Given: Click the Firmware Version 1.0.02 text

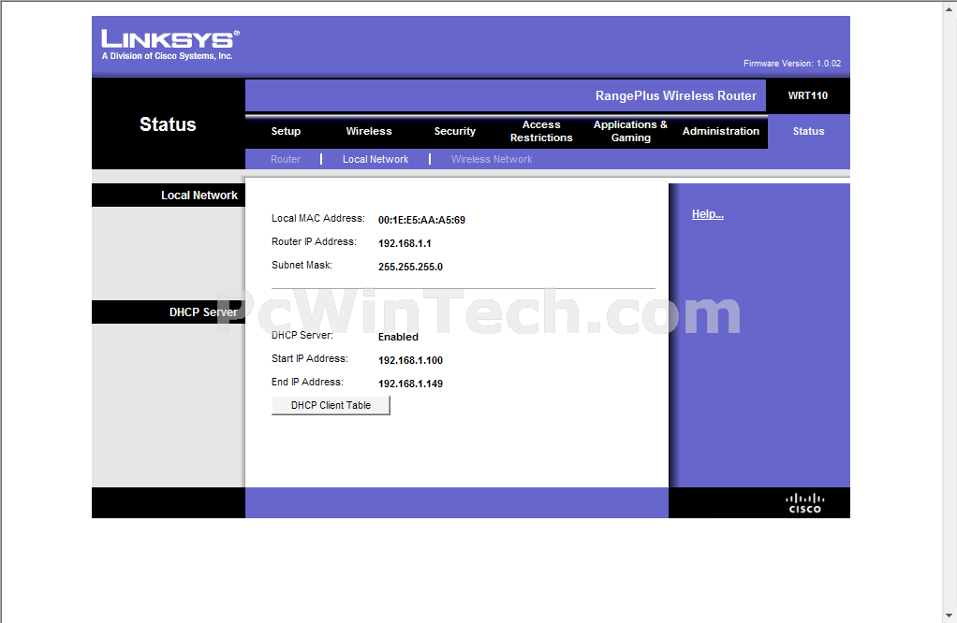Looking at the screenshot, I should (x=791, y=64).
